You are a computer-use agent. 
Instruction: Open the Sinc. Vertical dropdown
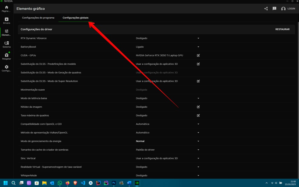[x=198, y=158]
